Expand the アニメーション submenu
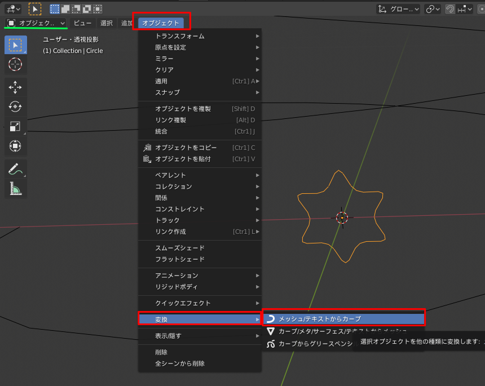 coord(200,276)
